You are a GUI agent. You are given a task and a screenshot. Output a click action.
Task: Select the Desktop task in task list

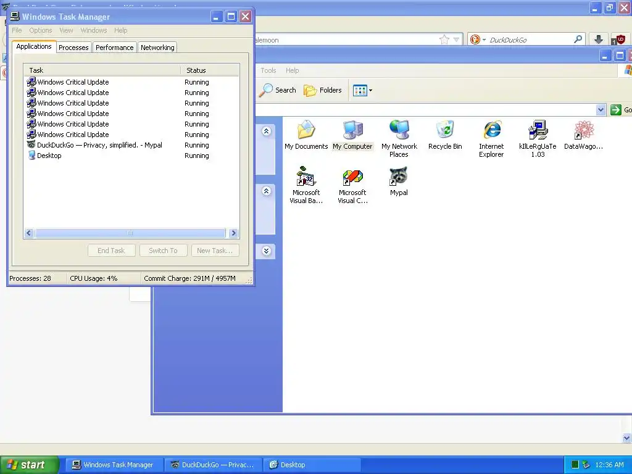[x=131, y=156]
